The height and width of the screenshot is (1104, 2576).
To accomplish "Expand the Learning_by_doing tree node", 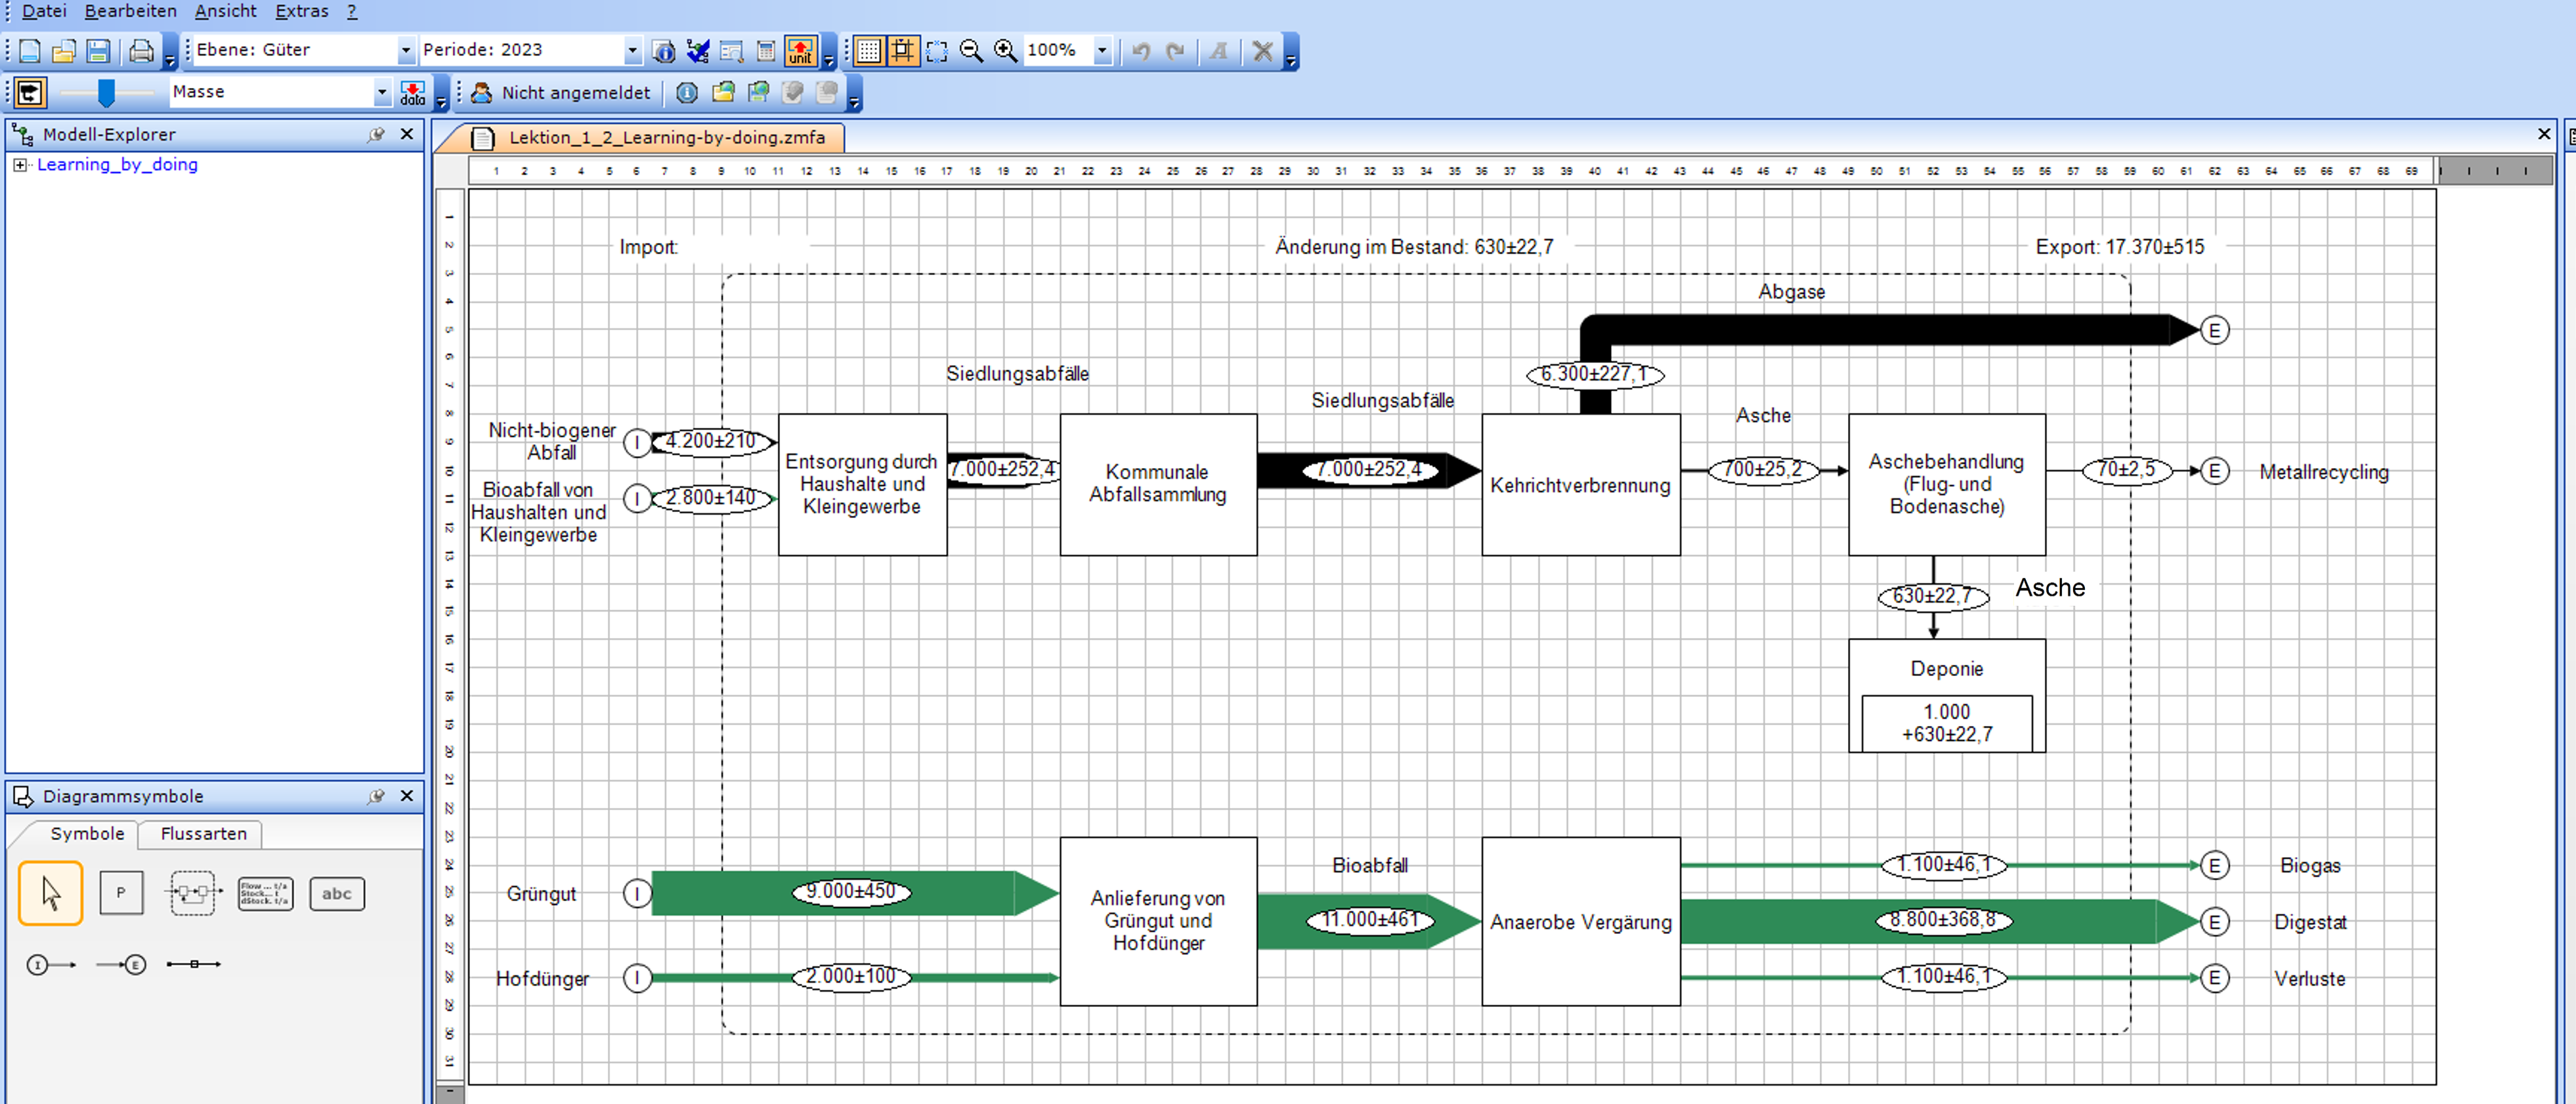I will [x=19, y=165].
